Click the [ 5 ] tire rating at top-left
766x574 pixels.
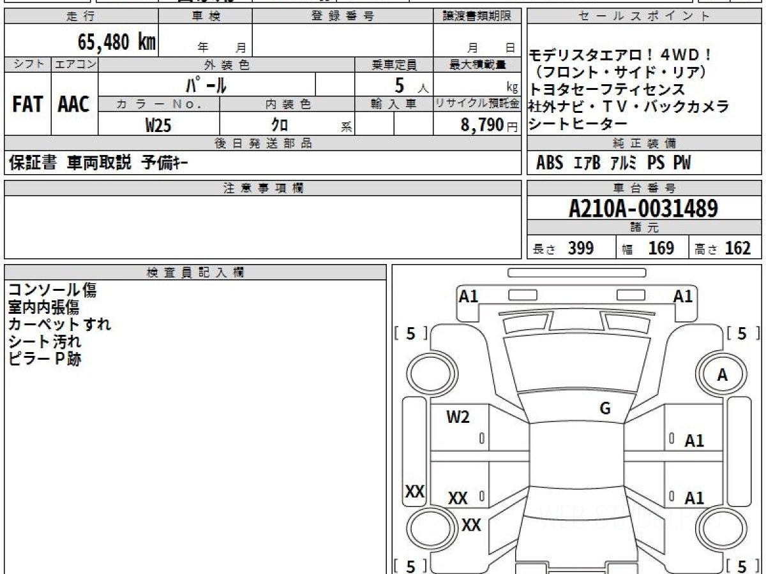click(x=410, y=333)
